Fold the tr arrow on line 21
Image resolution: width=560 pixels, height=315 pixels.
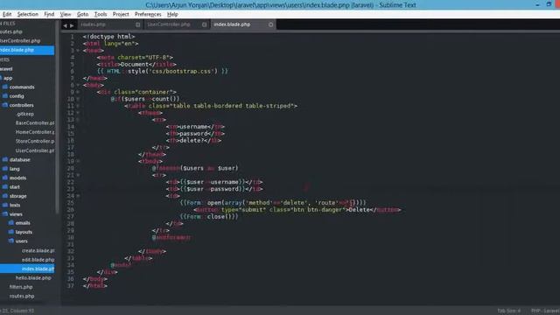pos(78,175)
